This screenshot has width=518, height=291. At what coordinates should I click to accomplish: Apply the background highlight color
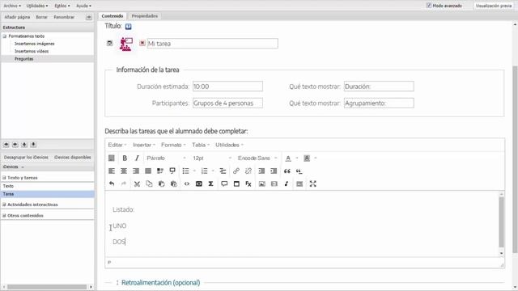[307, 158]
